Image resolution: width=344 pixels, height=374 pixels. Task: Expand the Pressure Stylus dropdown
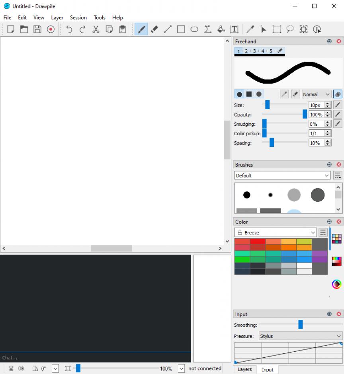coord(300,336)
